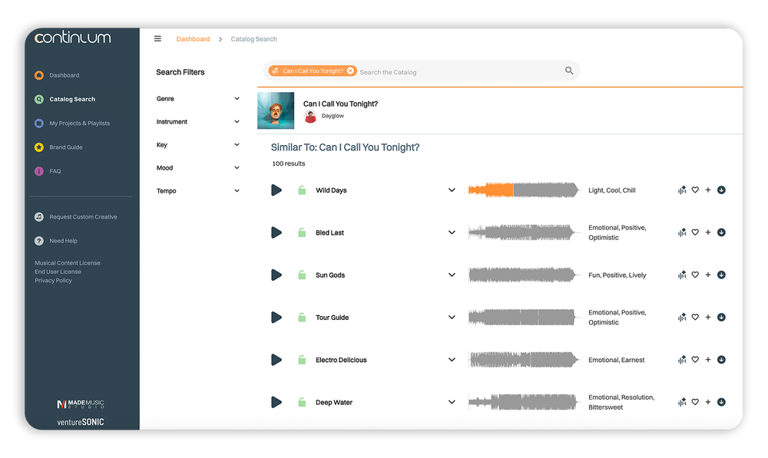Download the Deep Water track
The image size is (768, 458).
click(x=721, y=402)
